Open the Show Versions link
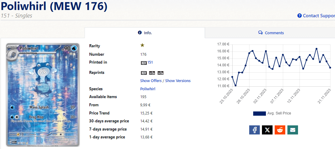This screenshot has width=335, height=149. (178, 81)
